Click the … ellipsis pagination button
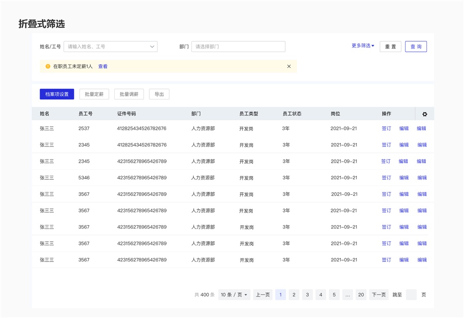Image resolution: width=464 pixels, height=318 pixels. (348, 295)
